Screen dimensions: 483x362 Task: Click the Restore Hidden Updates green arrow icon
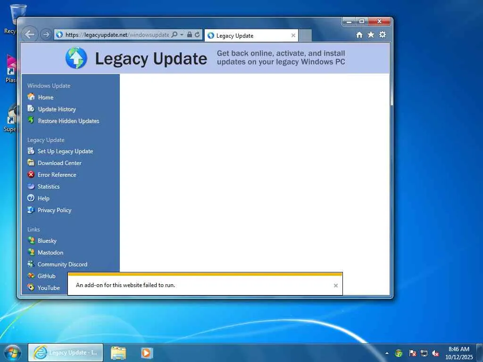click(31, 120)
